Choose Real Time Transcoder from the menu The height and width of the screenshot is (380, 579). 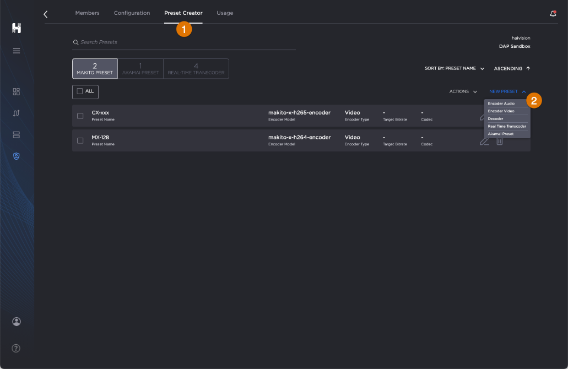click(506, 126)
